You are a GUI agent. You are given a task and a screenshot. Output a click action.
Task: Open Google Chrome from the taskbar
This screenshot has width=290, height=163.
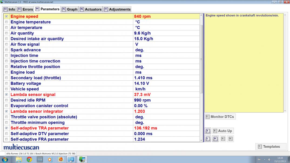29,159
